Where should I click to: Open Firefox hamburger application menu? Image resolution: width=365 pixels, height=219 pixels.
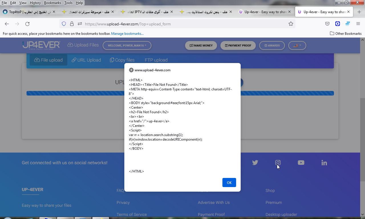tap(358, 24)
